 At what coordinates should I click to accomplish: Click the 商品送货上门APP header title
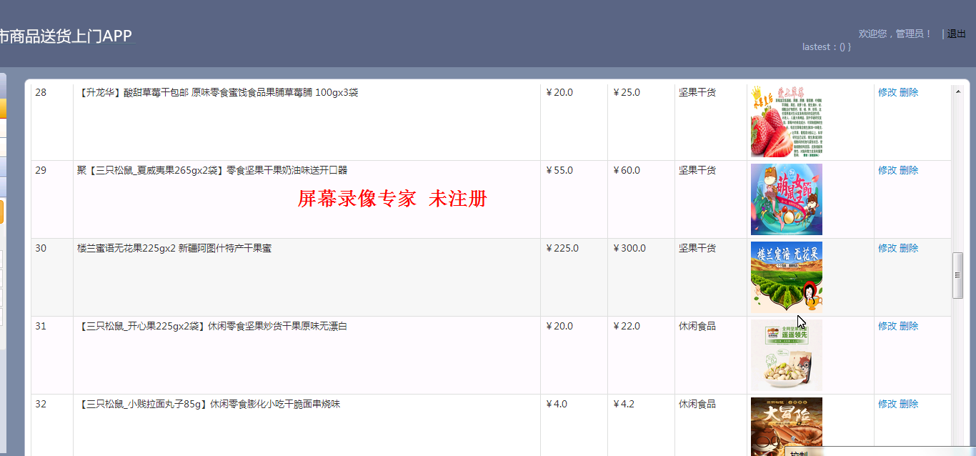pyautogui.click(x=66, y=36)
